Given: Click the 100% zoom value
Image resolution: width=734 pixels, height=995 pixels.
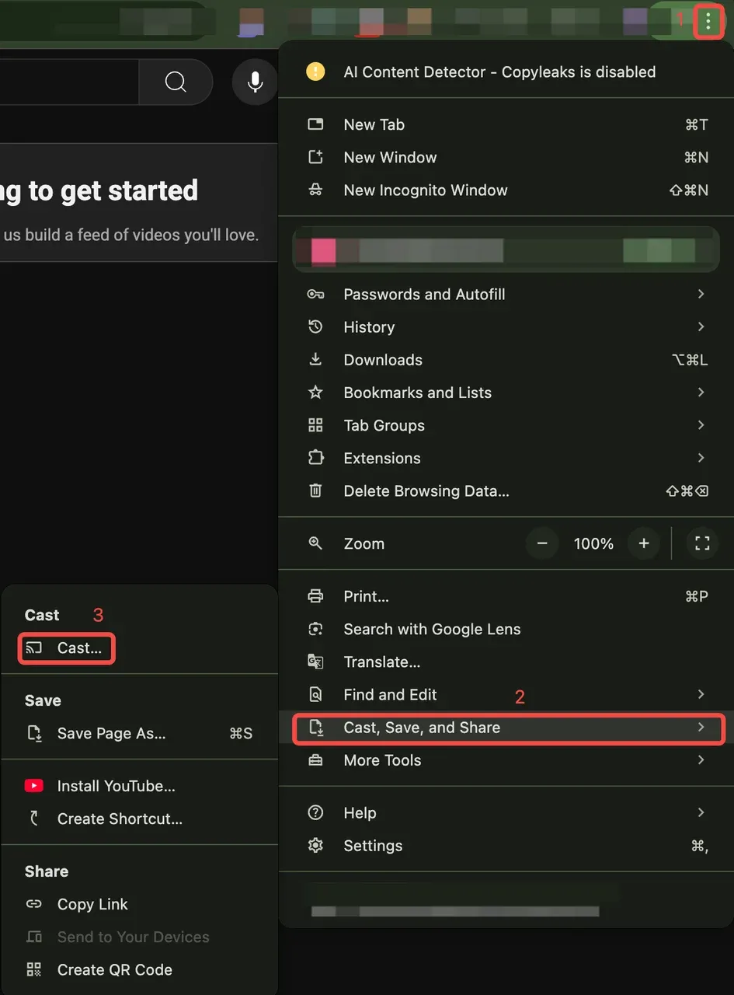Looking at the screenshot, I should pos(593,544).
